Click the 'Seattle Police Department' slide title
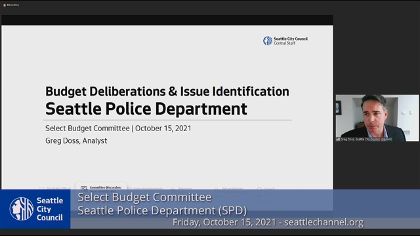The width and height of the screenshot is (420, 236). [x=146, y=109]
